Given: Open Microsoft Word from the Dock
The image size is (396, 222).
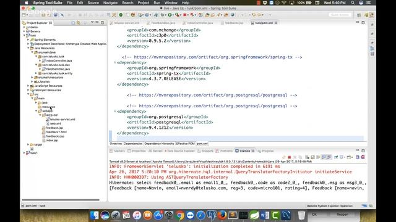Looking at the screenshot, I should pyautogui.click(x=265, y=215).
